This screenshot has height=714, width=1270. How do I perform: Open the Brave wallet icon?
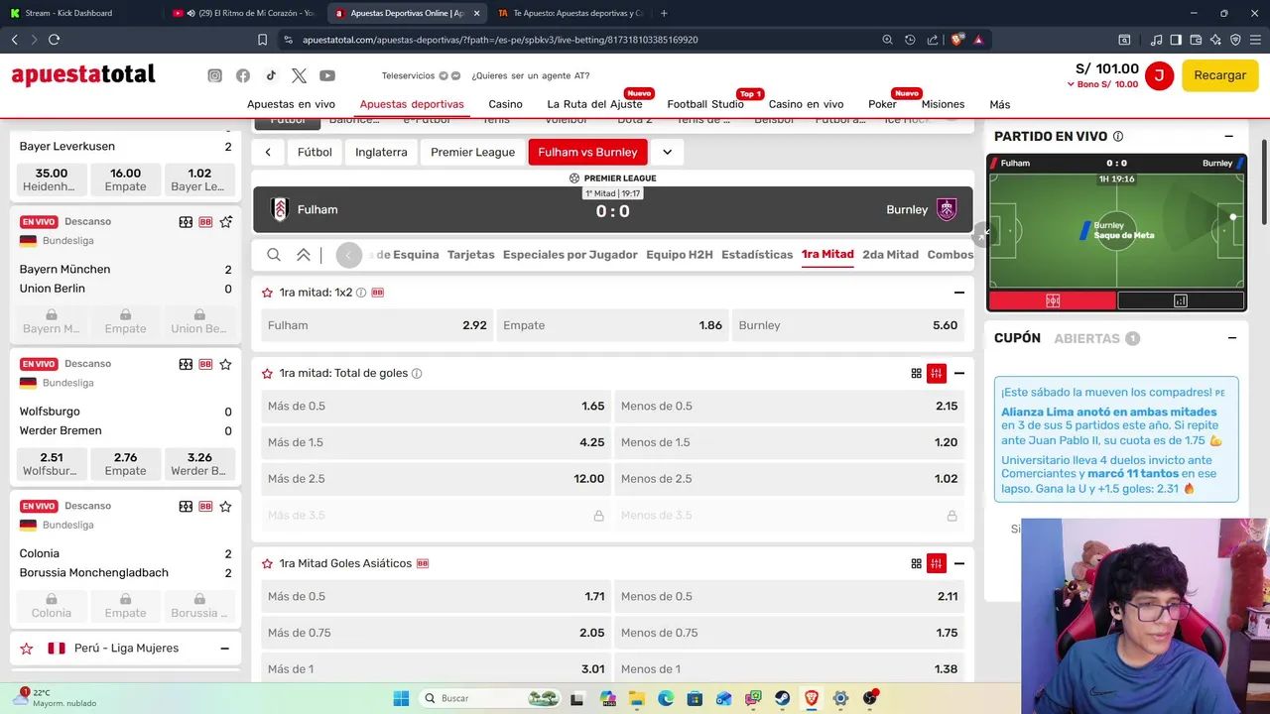pos(1197,40)
